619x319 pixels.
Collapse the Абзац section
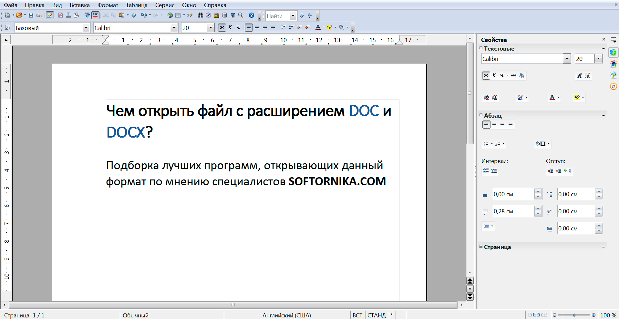tap(481, 115)
